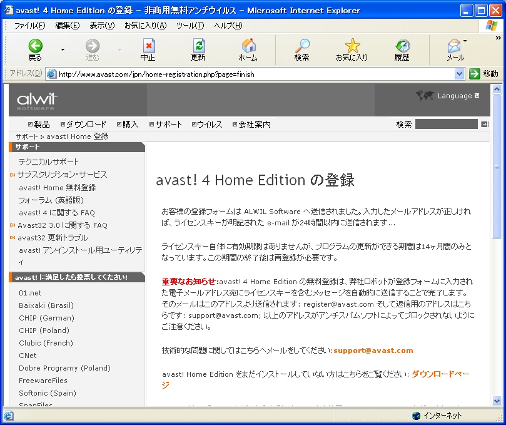Open the 編集(E) menu
Screen dimensions: 506x425
[68, 26]
